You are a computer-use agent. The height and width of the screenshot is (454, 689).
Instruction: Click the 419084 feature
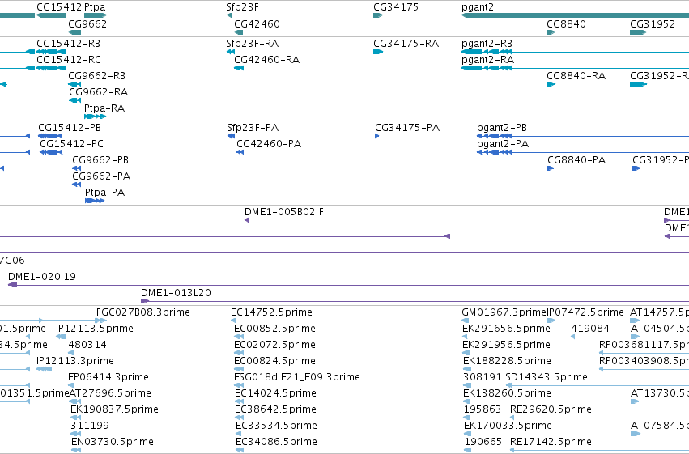[572, 337]
